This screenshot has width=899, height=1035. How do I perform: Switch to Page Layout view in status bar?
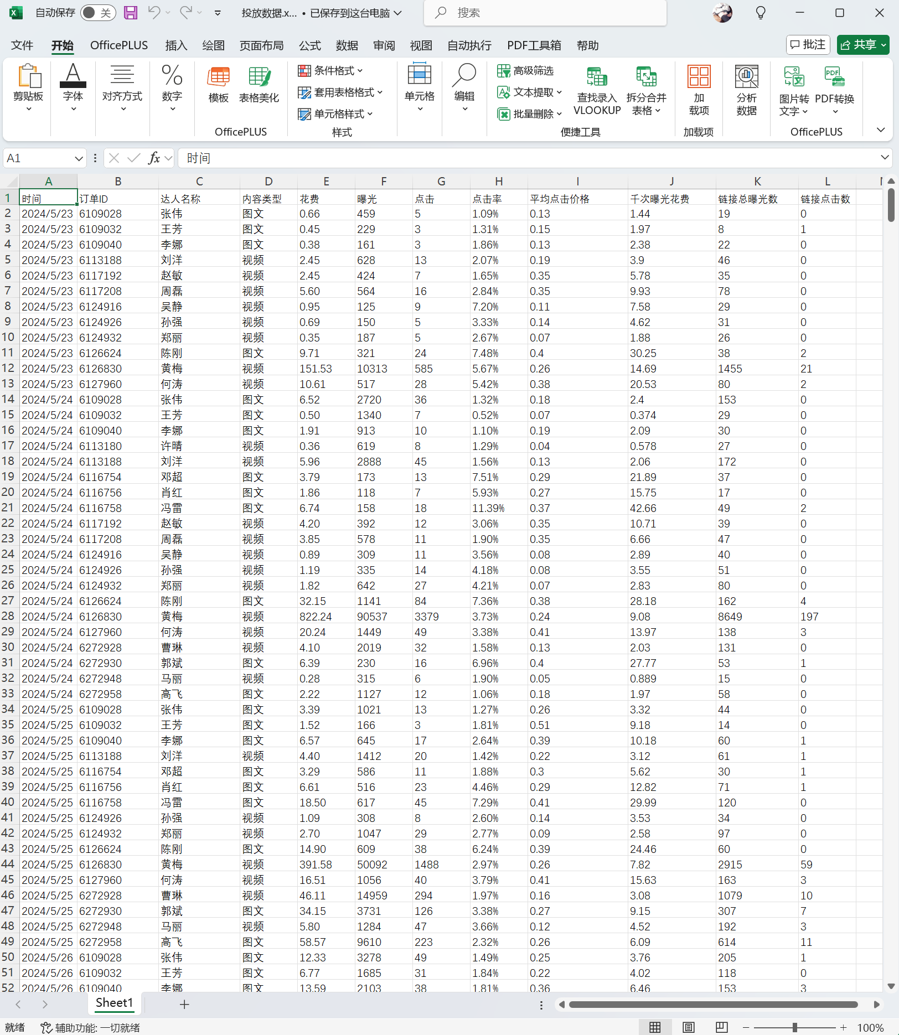tap(688, 1027)
